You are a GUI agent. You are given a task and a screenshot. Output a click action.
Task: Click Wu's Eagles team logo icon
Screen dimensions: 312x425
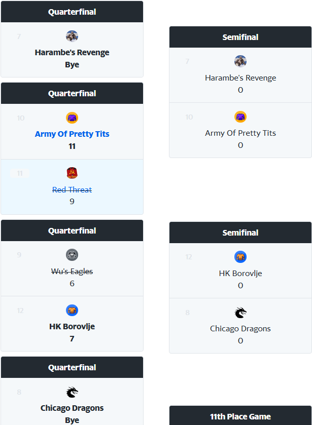tap(72, 255)
